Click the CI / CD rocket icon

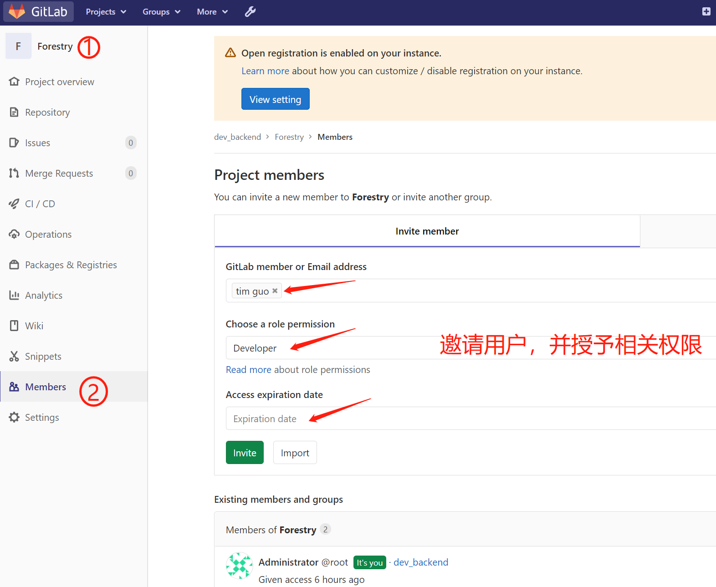point(14,204)
